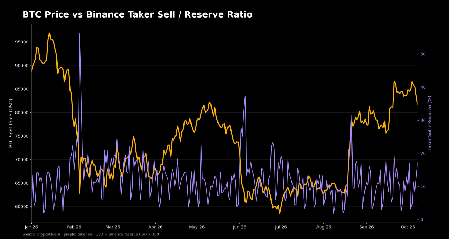
Task: Click the 'Oct 26' date label
Action: click(x=408, y=227)
